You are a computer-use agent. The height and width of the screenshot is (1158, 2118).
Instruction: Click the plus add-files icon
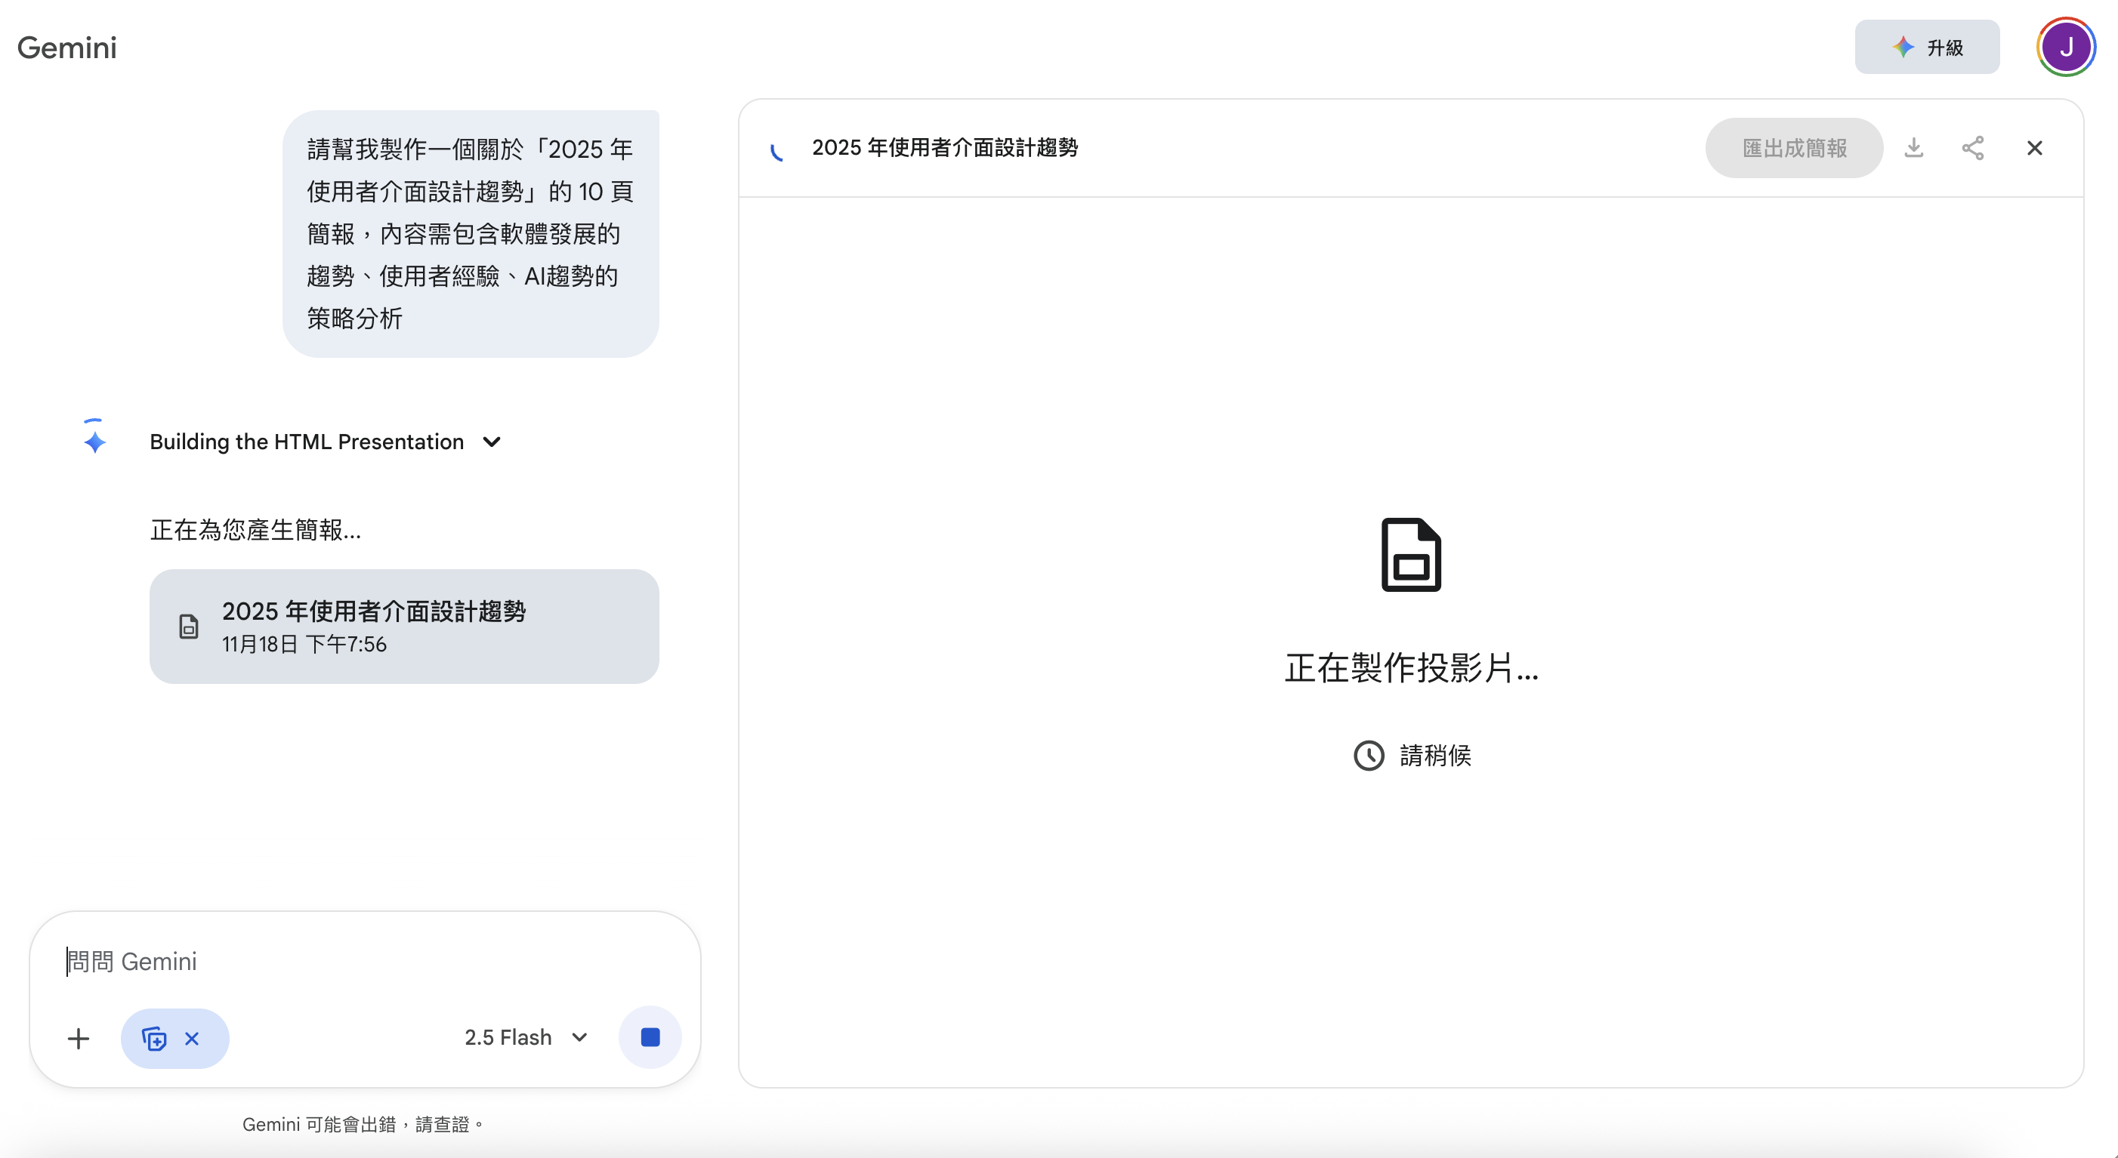click(x=78, y=1038)
